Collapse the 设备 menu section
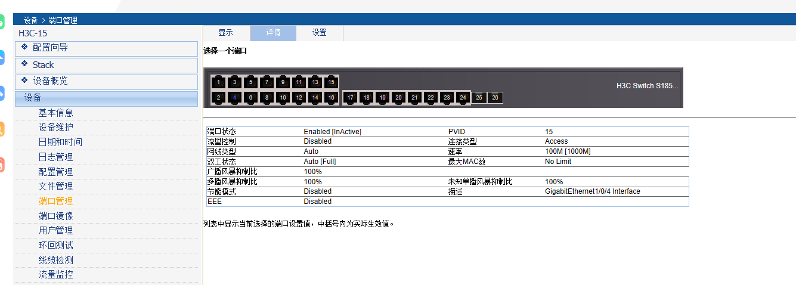This screenshot has width=796, height=285. point(106,98)
